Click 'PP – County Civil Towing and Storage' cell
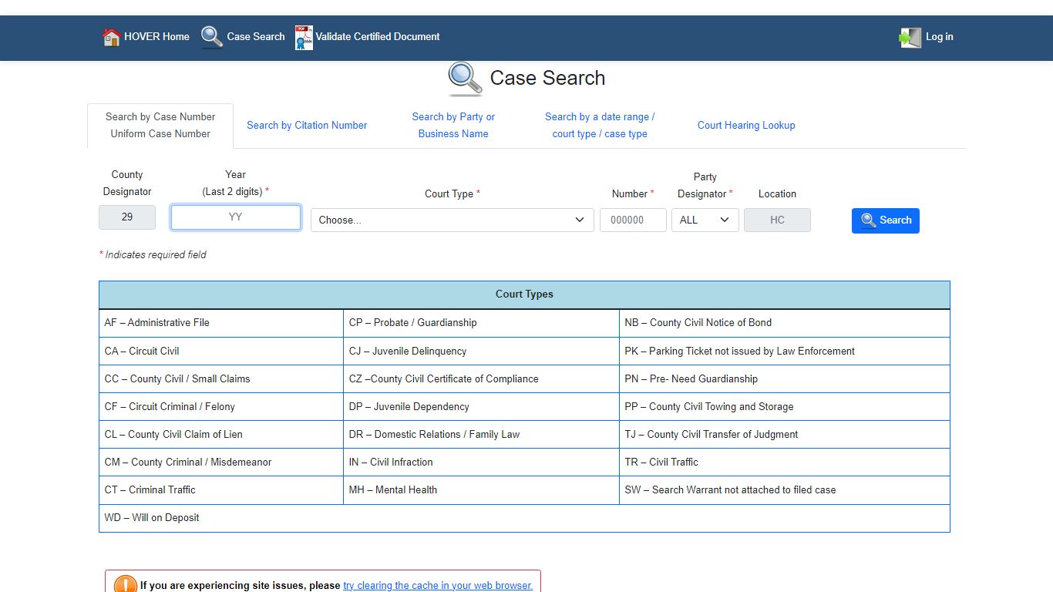 (785, 406)
